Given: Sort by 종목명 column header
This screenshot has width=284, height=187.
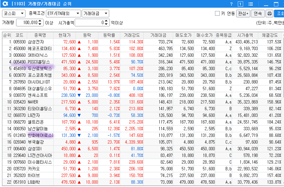Looking at the screenshot, I should pyautogui.click(x=40, y=35).
